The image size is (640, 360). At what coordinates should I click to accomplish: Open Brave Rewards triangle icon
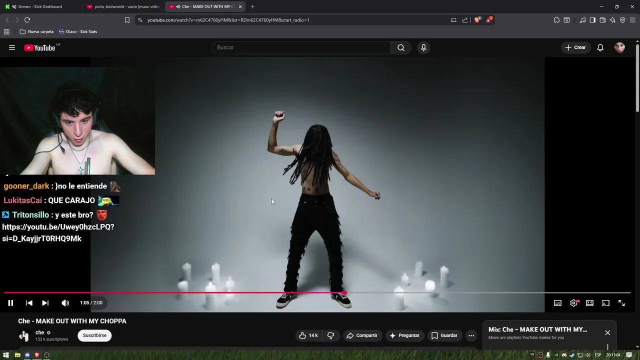coord(488,20)
